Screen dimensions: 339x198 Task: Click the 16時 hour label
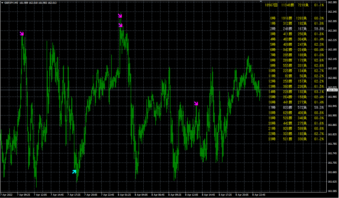[272, 102]
